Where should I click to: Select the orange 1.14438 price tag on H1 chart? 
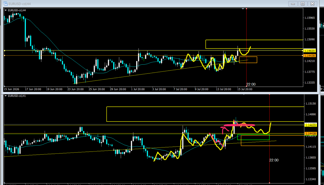(x=311, y=134)
